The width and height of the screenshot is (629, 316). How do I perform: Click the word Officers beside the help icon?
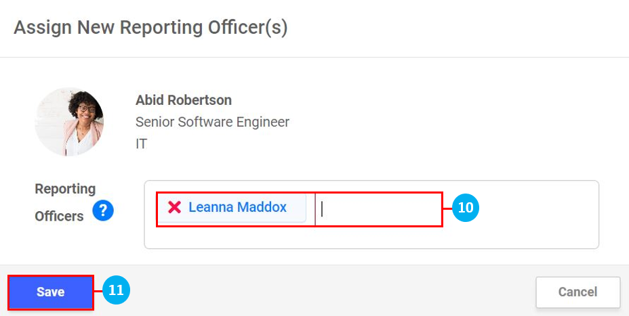(x=59, y=217)
